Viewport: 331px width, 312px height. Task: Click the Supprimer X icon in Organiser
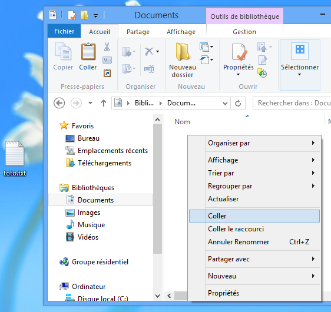pos(149,51)
